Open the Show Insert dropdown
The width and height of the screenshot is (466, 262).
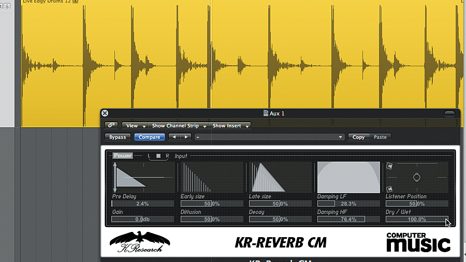click(230, 126)
